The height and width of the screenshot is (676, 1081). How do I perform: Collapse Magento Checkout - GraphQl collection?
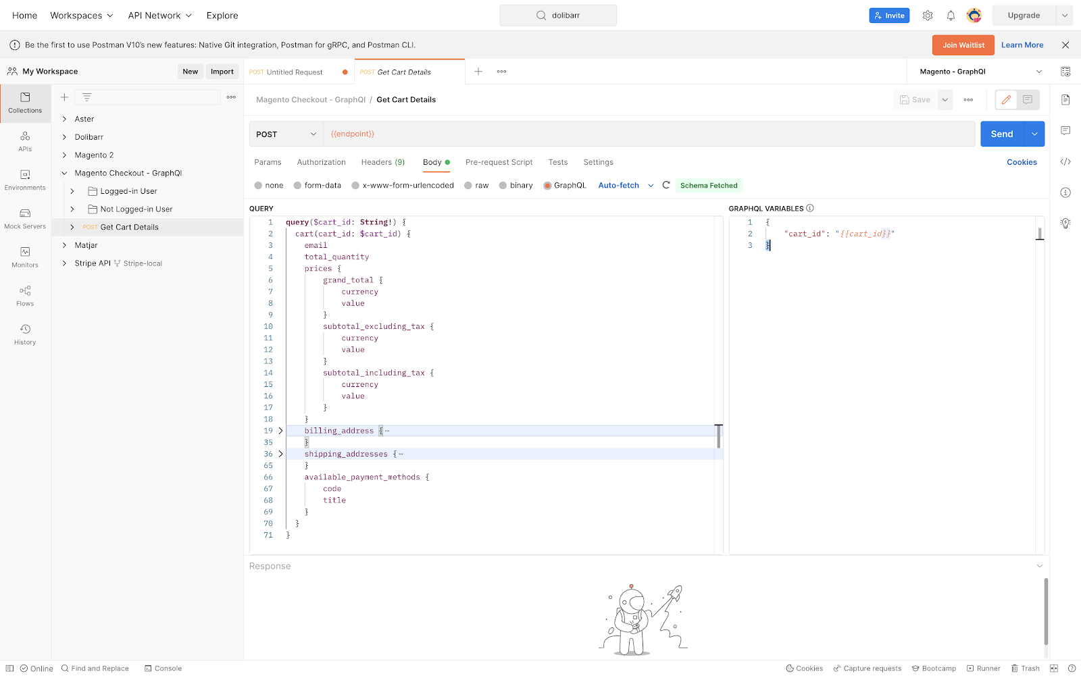click(64, 173)
